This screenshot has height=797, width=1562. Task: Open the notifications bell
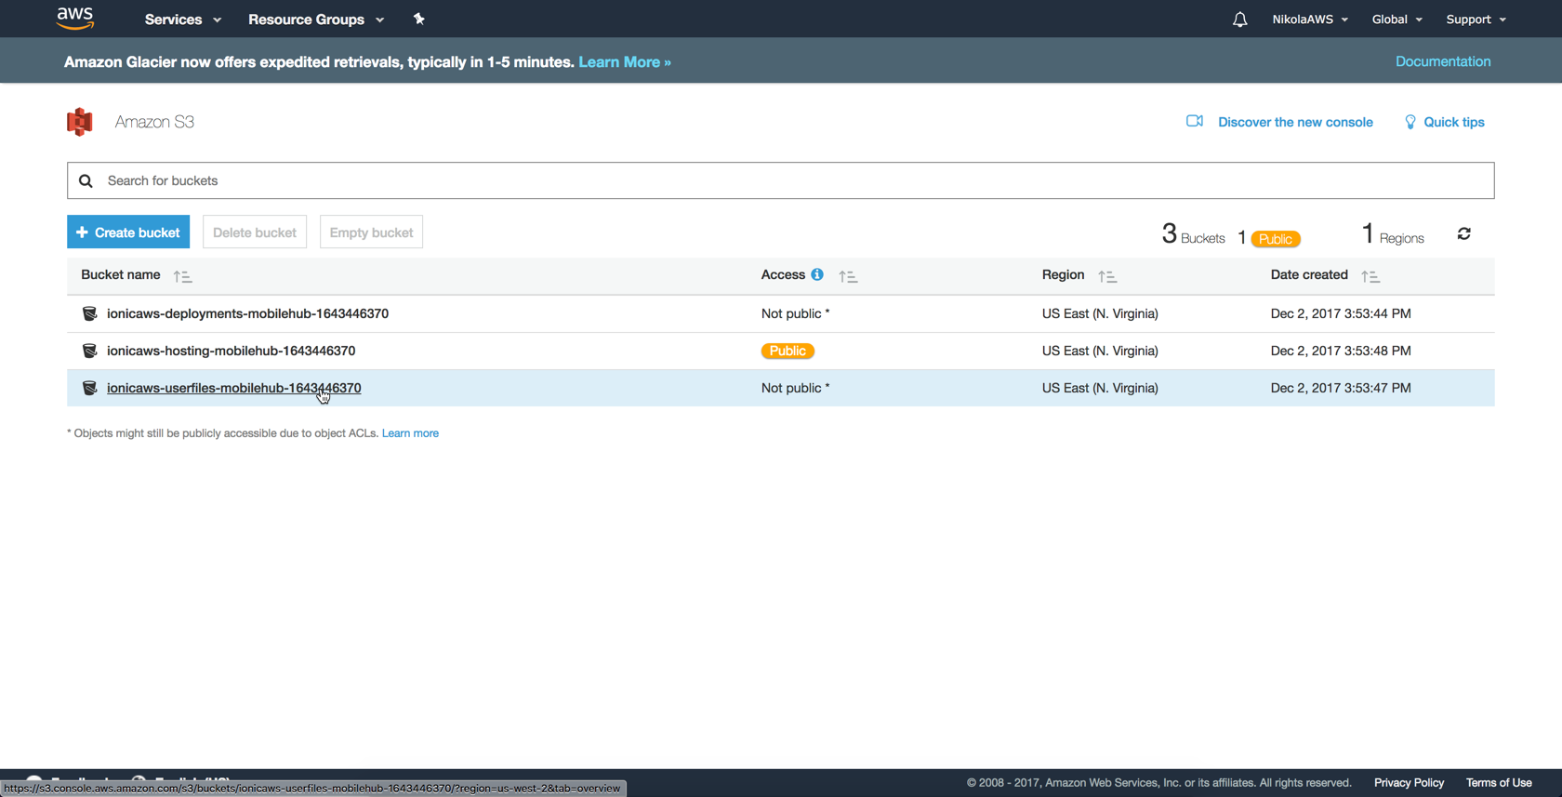tap(1239, 20)
